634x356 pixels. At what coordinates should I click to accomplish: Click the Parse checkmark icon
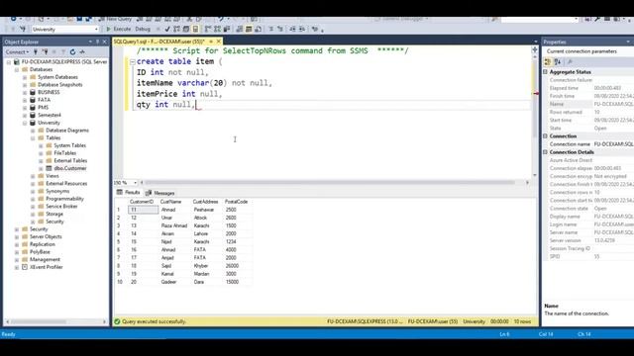tap(167, 29)
